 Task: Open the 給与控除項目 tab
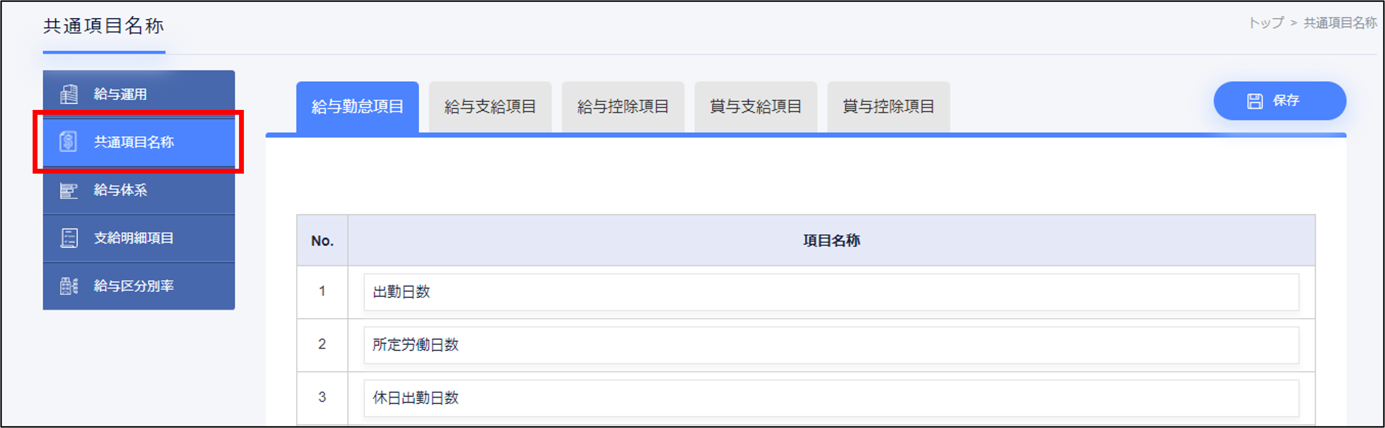pos(623,107)
